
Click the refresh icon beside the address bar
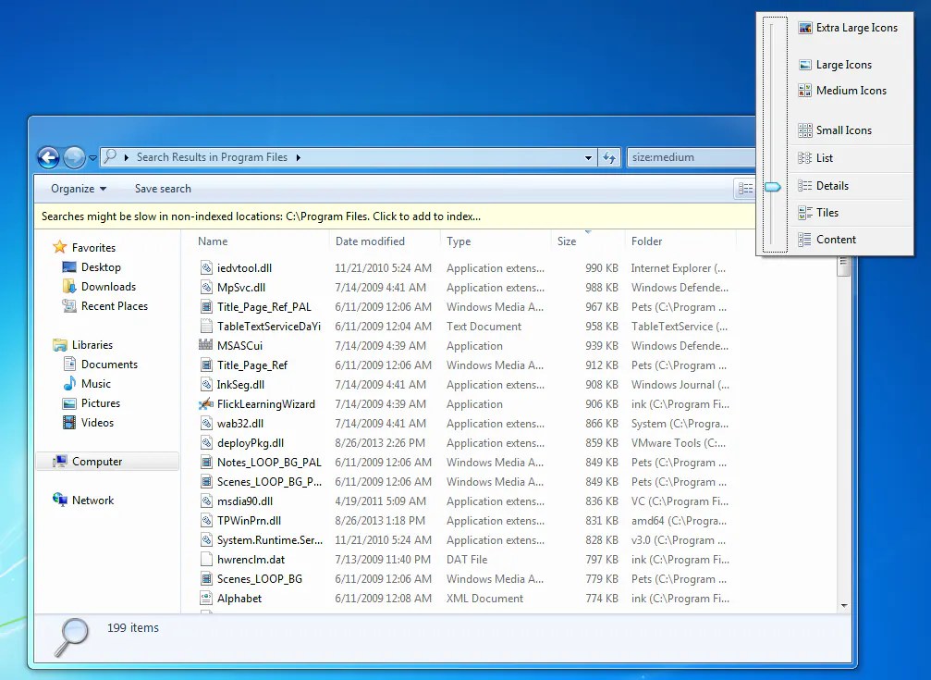tap(610, 157)
